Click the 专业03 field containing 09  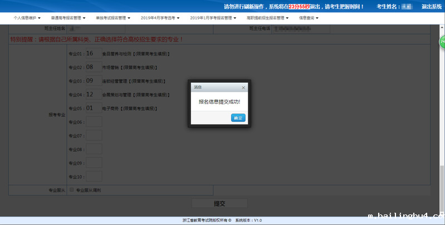[x=93, y=81]
